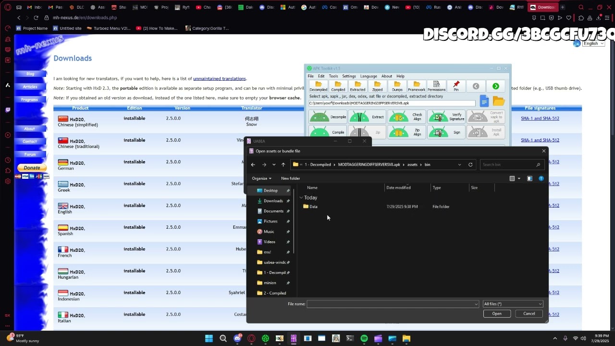Viewport: 615px width, 346px height.
Task: Open the All files (*) type dropdown
Action: click(513, 304)
